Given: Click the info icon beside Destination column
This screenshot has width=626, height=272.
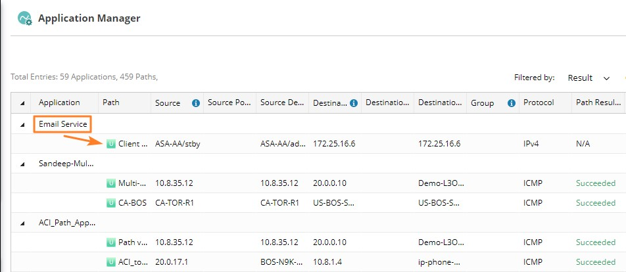Looking at the screenshot, I should tap(354, 103).
